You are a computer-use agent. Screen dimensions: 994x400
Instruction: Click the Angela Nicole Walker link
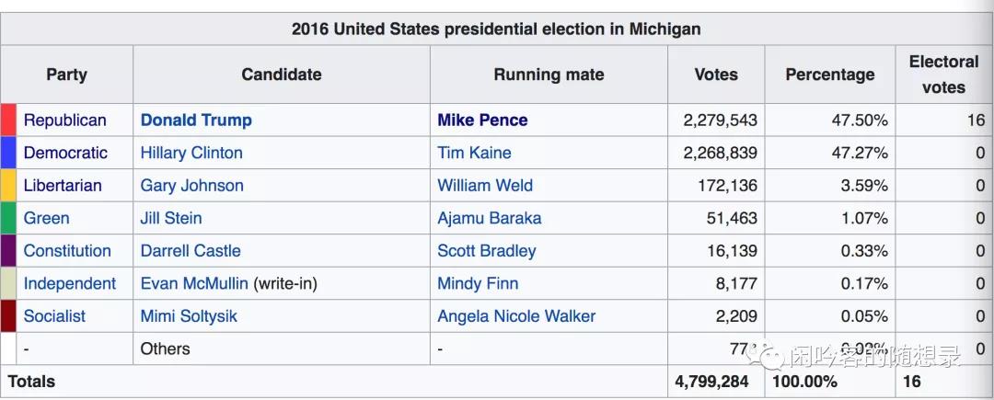tap(516, 316)
